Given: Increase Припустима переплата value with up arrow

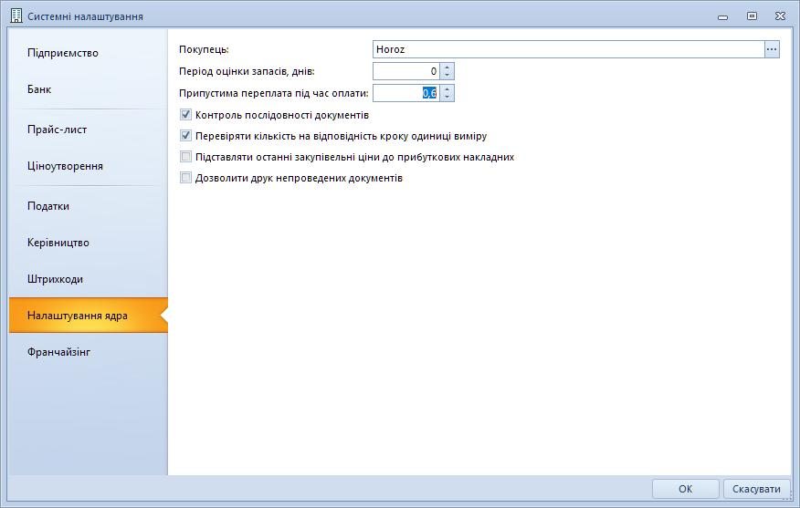Looking at the screenshot, I should pos(447,88).
